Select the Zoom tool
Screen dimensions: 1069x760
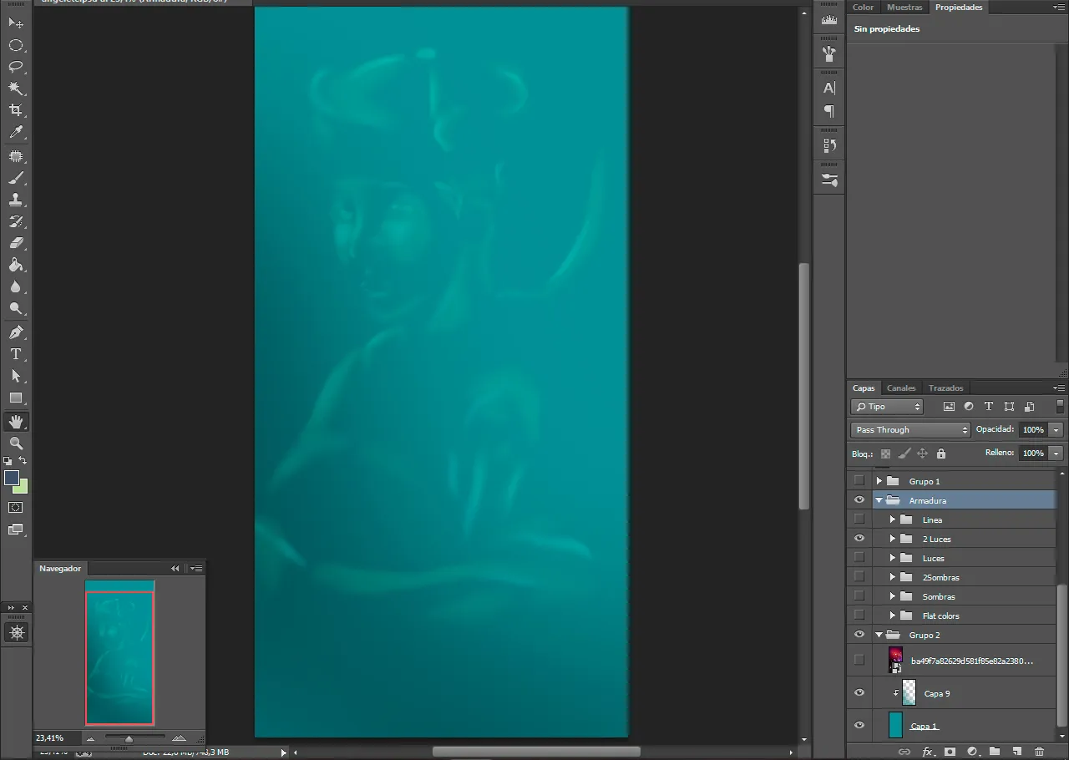coord(16,443)
